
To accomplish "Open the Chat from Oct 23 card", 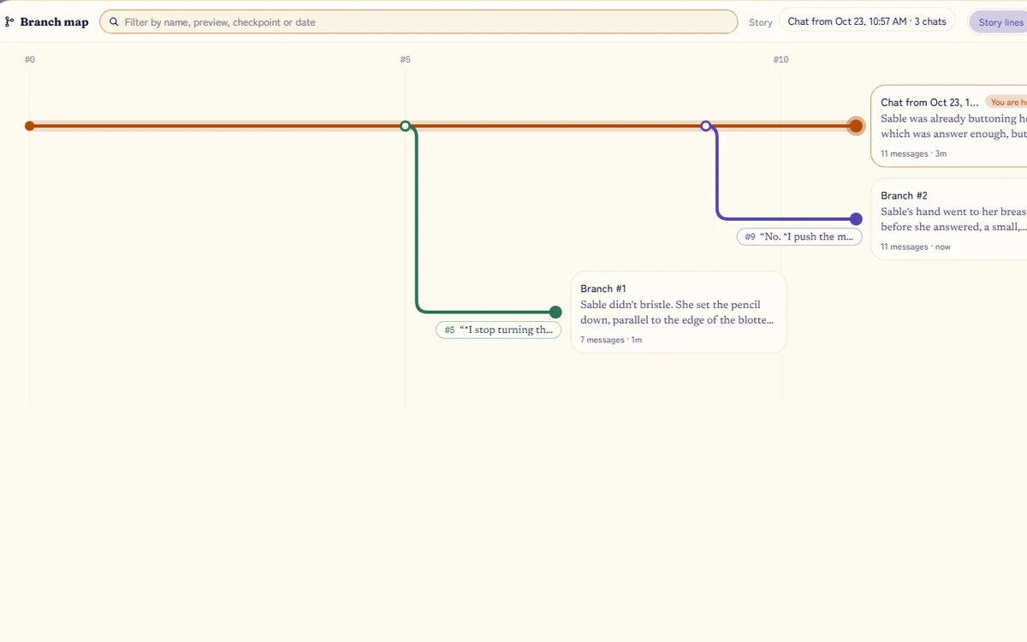I will click(x=949, y=126).
